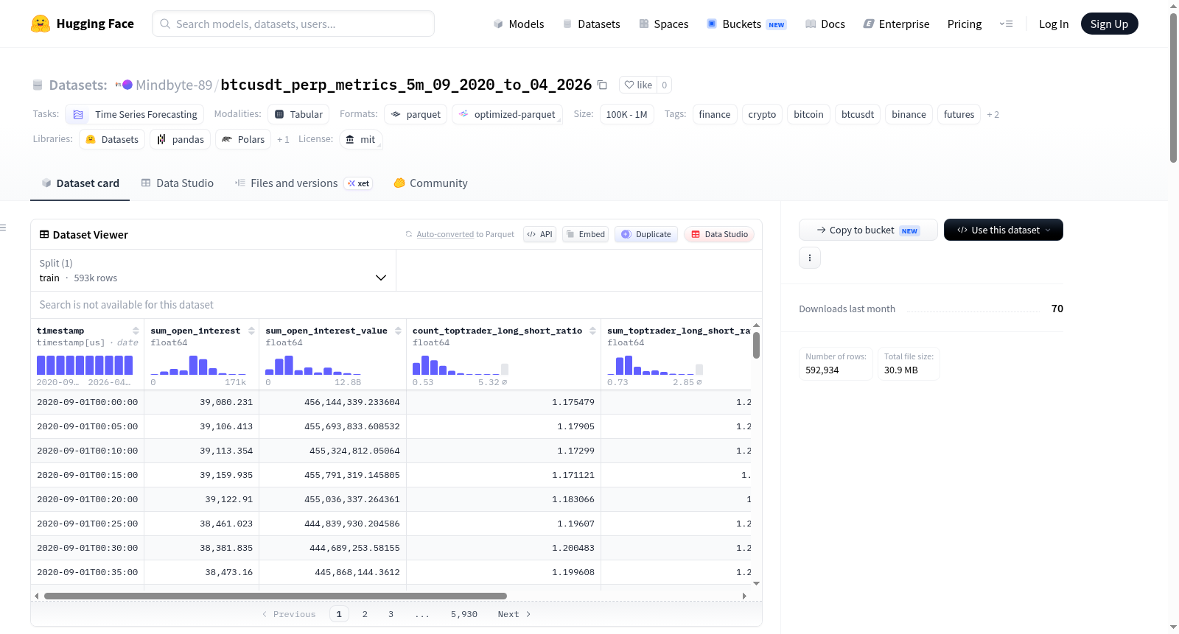Switch to the Data Studio tab
Screen dimensions: 1179x634
pyautogui.click(x=178, y=183)
